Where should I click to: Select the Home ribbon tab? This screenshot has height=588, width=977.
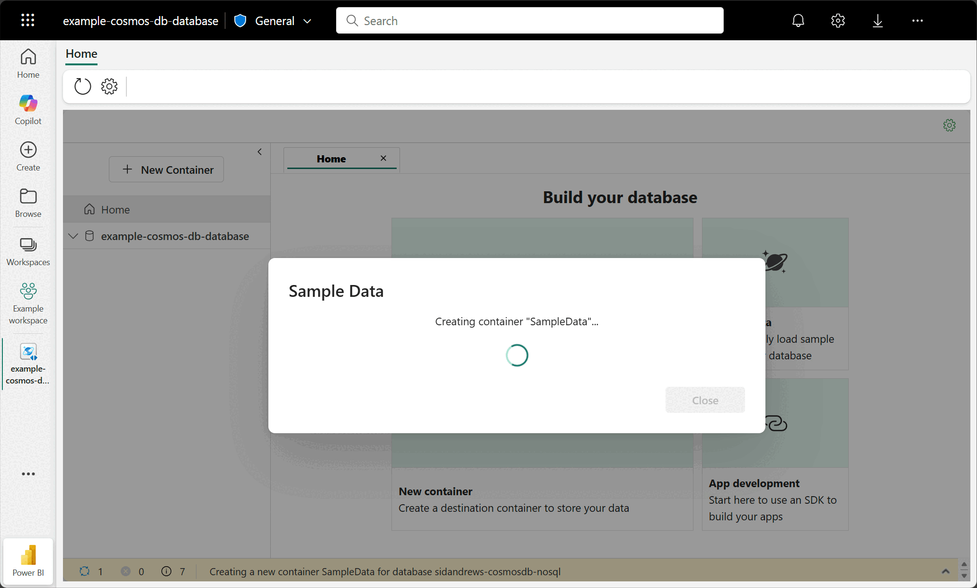(81, 54)
